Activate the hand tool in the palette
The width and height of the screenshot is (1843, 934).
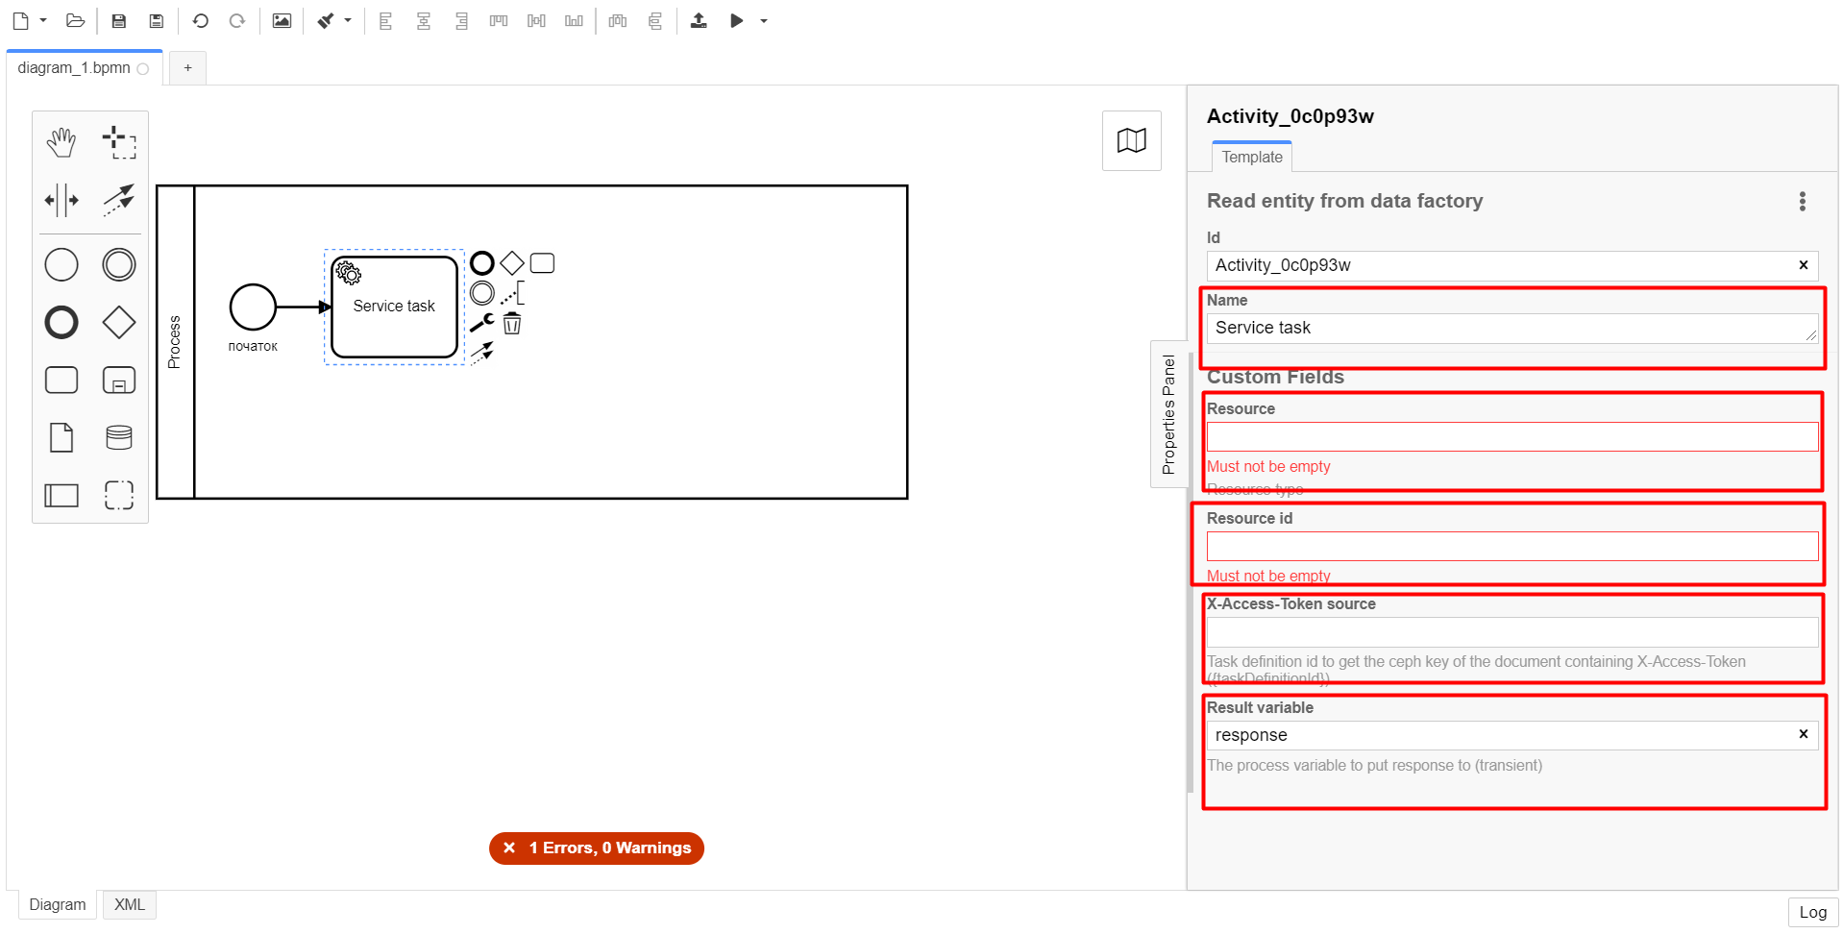pyautogui.click(x=61, y=142)
